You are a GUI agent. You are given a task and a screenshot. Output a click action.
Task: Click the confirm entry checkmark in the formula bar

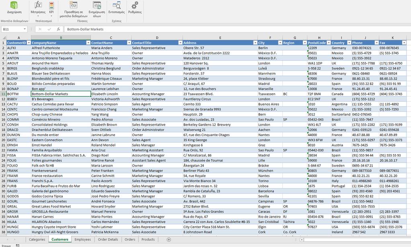(49, 29)
